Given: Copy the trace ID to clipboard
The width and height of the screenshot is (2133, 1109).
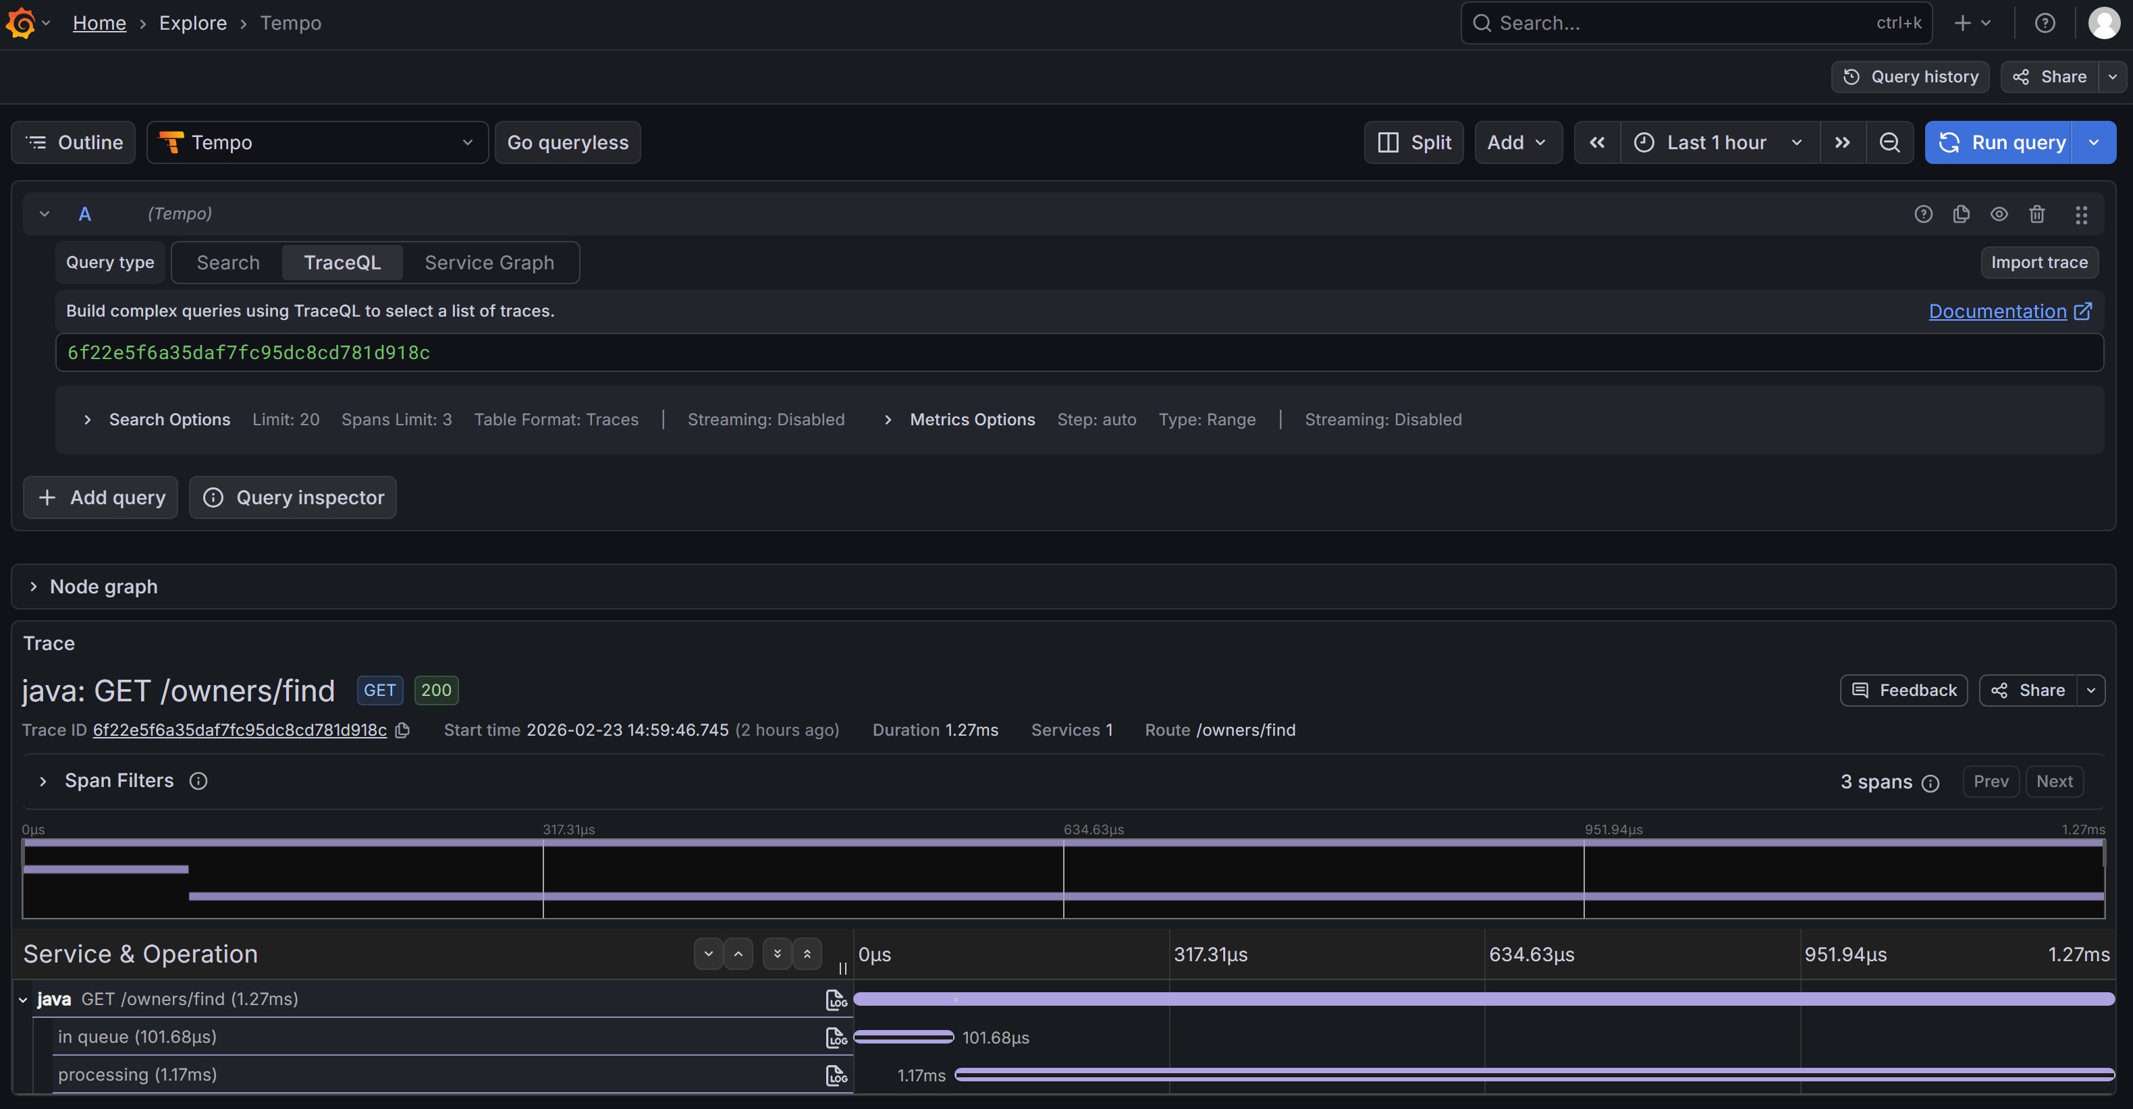Looking at the screenshot, I should tap(402, 730).
